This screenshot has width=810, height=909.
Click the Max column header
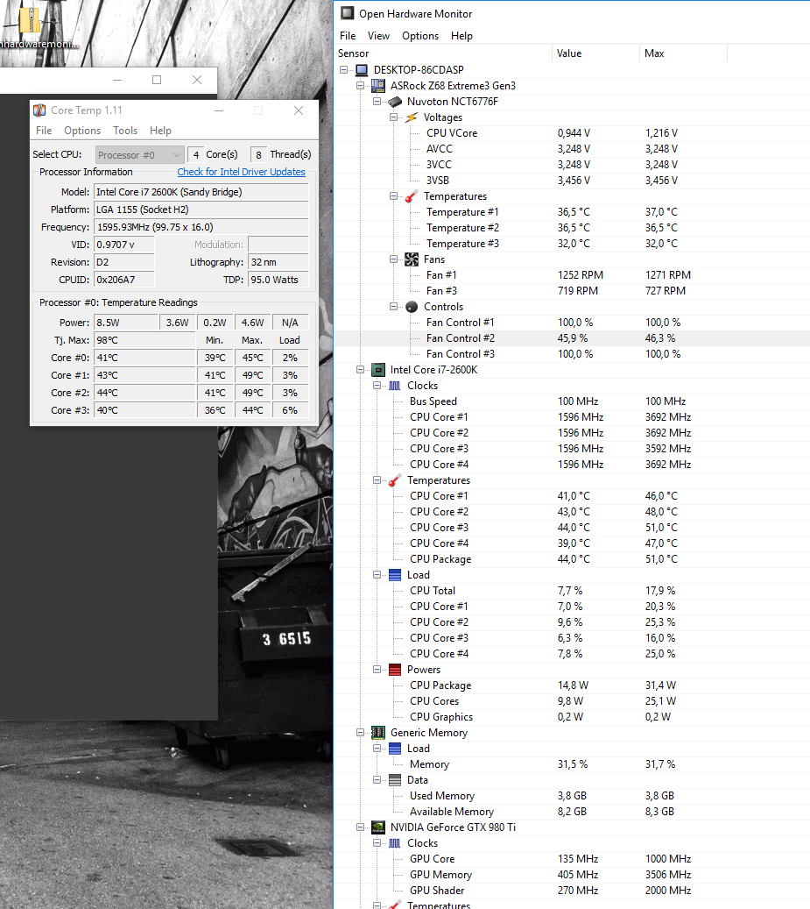point(683,53)
